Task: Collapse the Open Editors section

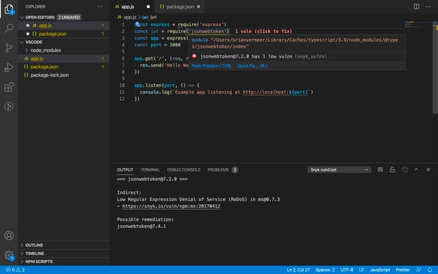Action: click(x=22, y=17)
